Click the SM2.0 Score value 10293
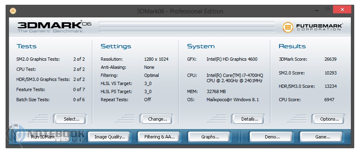The image size is (359, 153). (x=330, y=73)
